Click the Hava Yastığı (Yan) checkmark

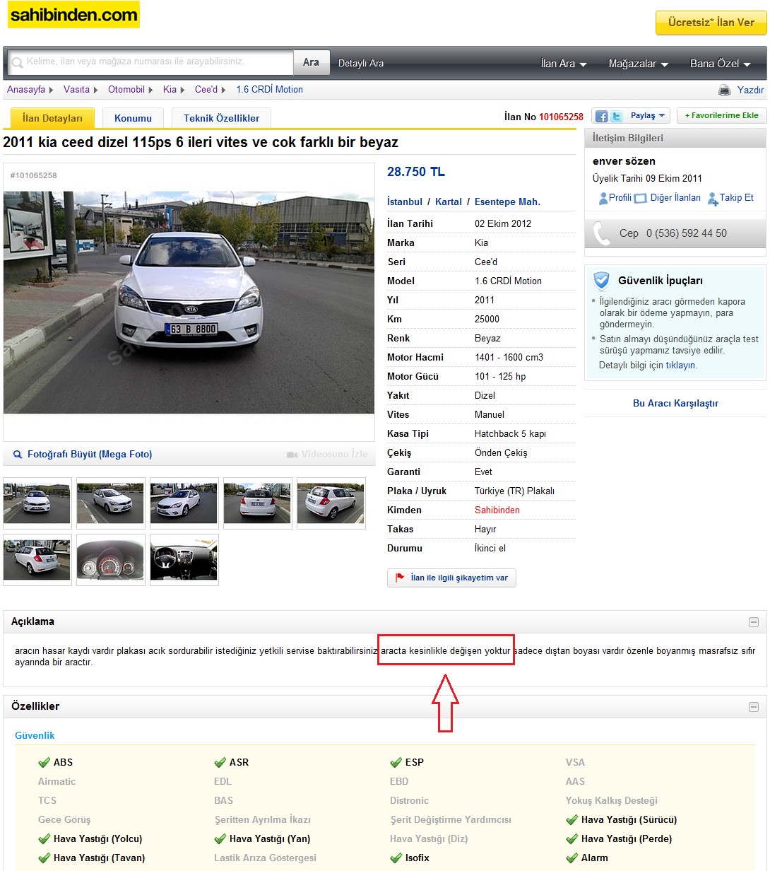220,839
